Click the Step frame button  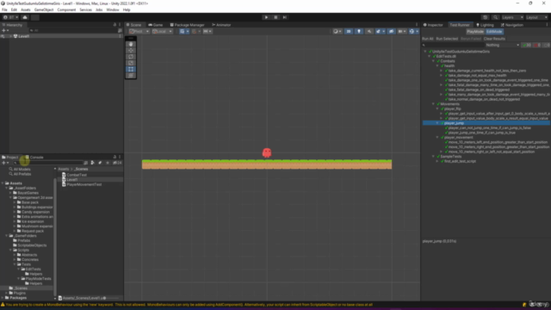click(x=285, y=17)
